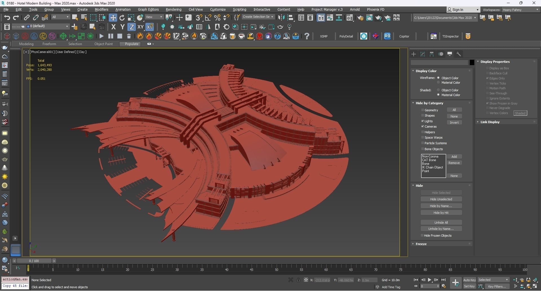Expand the Freeze rollout
This screenshot has height=293, width=541.
point(421,244)
